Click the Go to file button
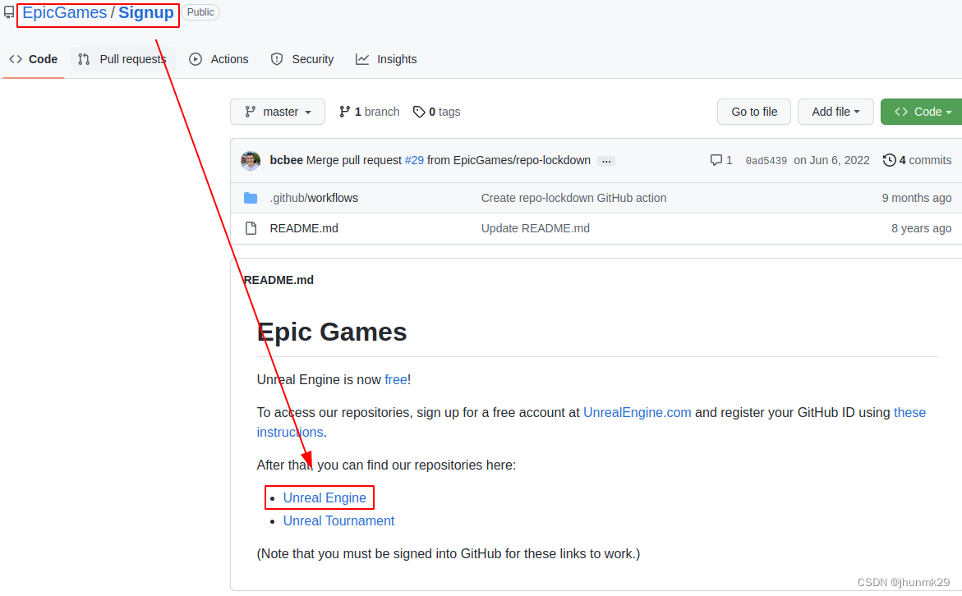This screenshot has width=962, height=596. pyautogui.click(x=754, y=112)
